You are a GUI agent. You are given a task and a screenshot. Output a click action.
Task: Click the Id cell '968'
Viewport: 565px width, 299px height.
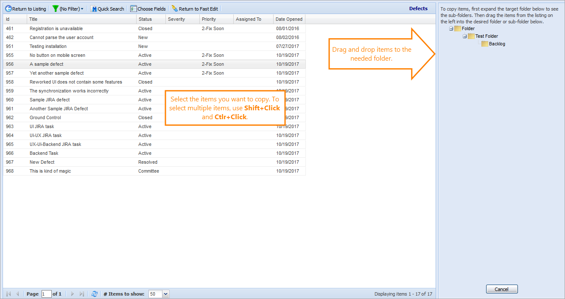[10, 171]
